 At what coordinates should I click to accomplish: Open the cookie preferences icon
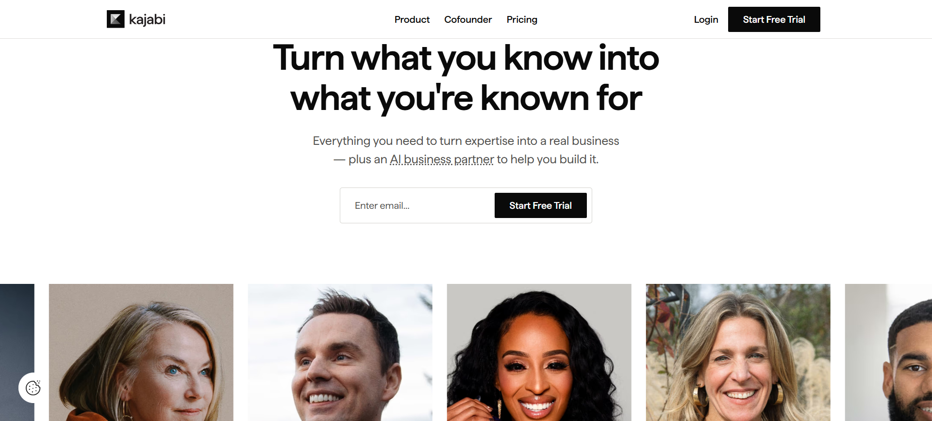tap(33, 388)
